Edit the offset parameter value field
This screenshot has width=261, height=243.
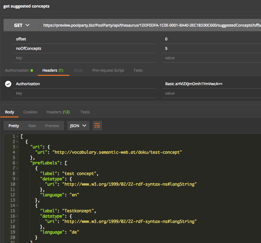click(210, 39)
